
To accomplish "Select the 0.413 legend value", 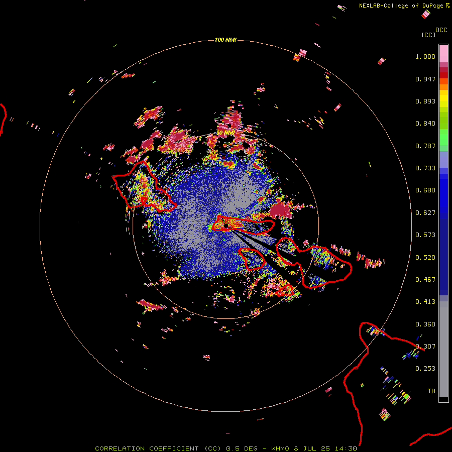I will point(425,302).
